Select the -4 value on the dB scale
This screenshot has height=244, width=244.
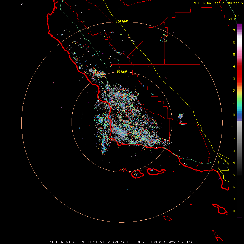pos(233,163)
